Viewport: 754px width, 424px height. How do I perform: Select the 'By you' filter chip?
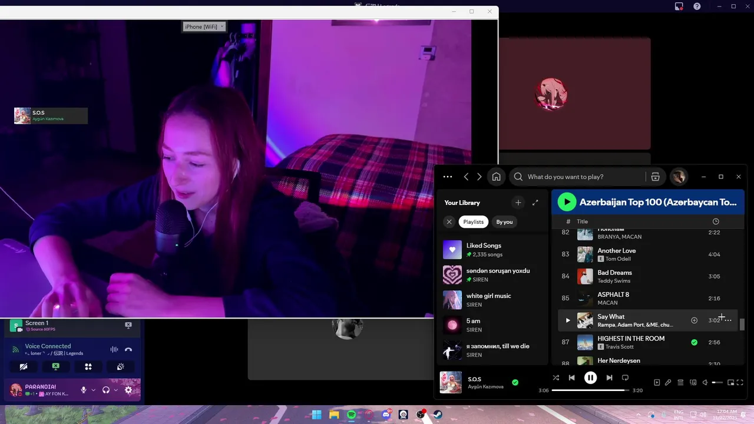click(504, 222)
